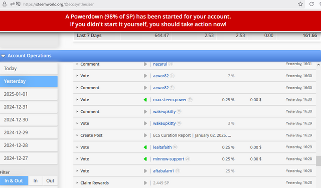Image resolution: width=321 pixels, height=188 pixels.
Task: Select the Yesterday date tab
Action: [29, 81]
